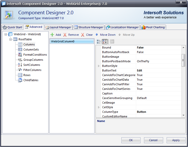Click the Apply button
The image size is (188, 147).
click(176, 140)
